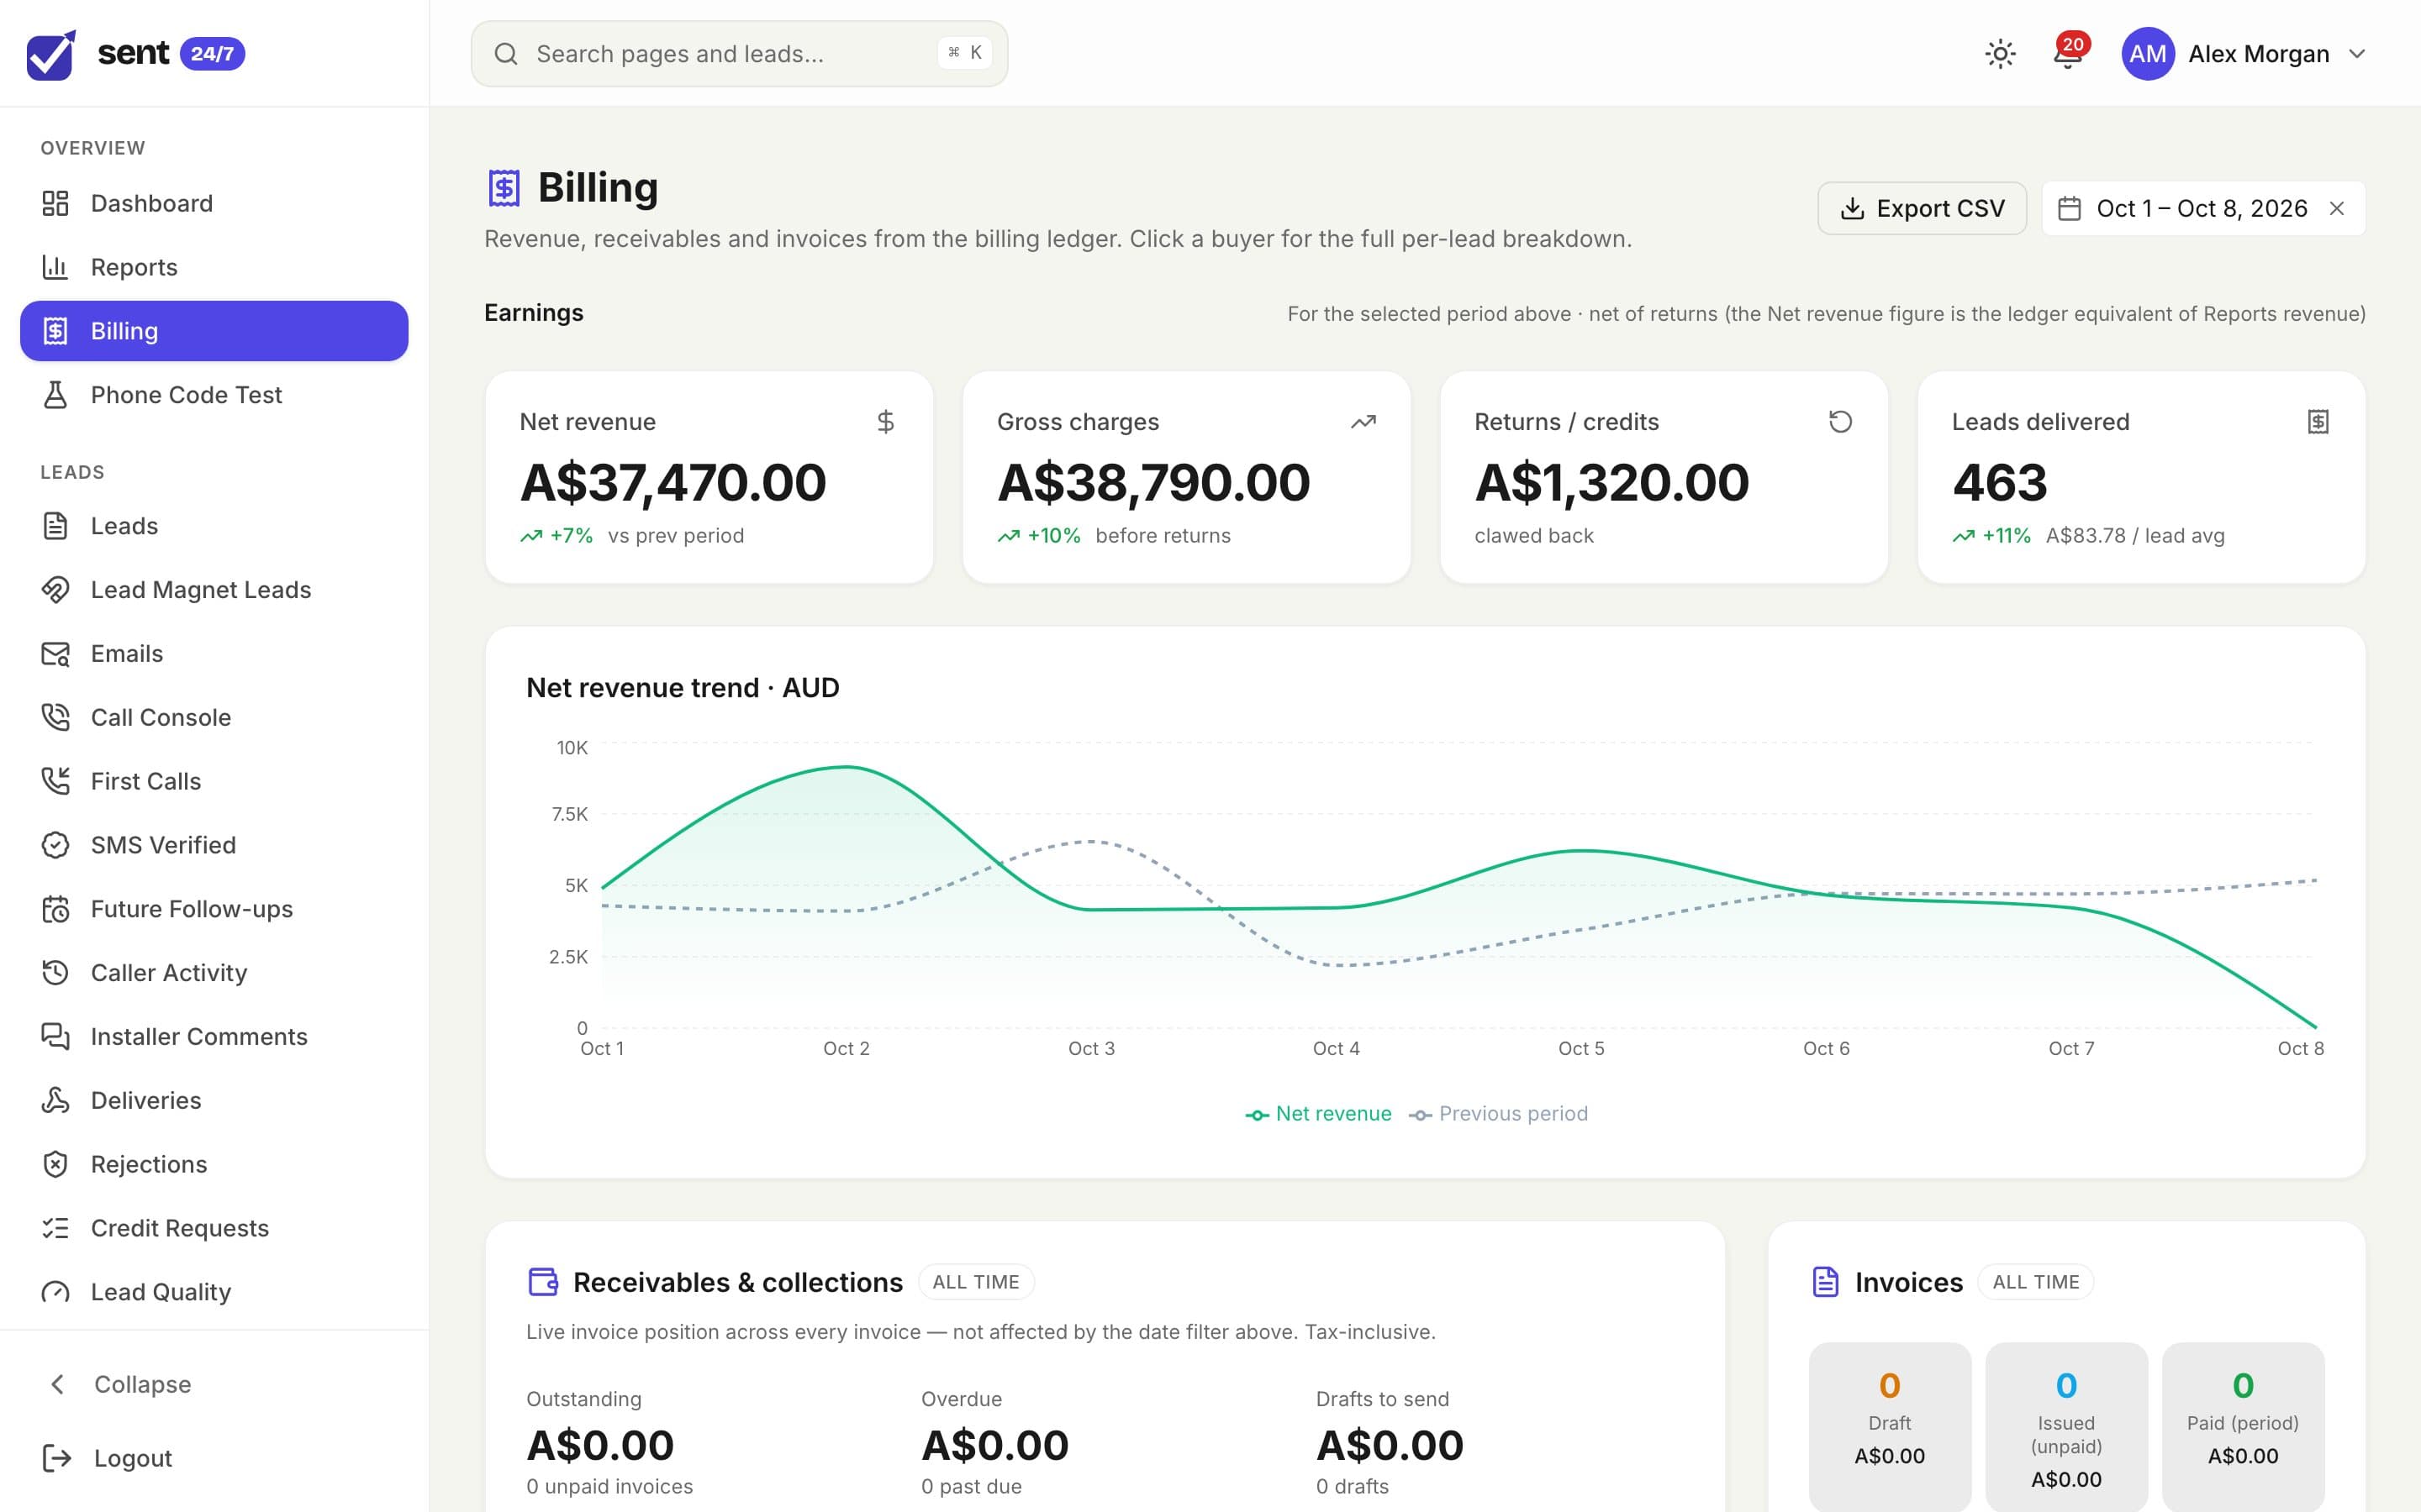Clear the date range with X
Screen dimensions: 2421x1512
tap(2337, 208)
